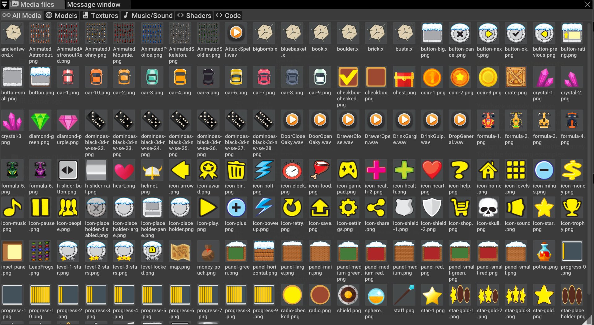Image resolution: width=594 pixels, height=325 pixels.
Task: Play the DoorOpenOaky.wav sound
Action: click(x=320, y=120)
